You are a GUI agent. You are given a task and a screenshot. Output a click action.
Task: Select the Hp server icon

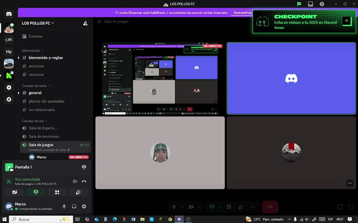click(9, 51)
